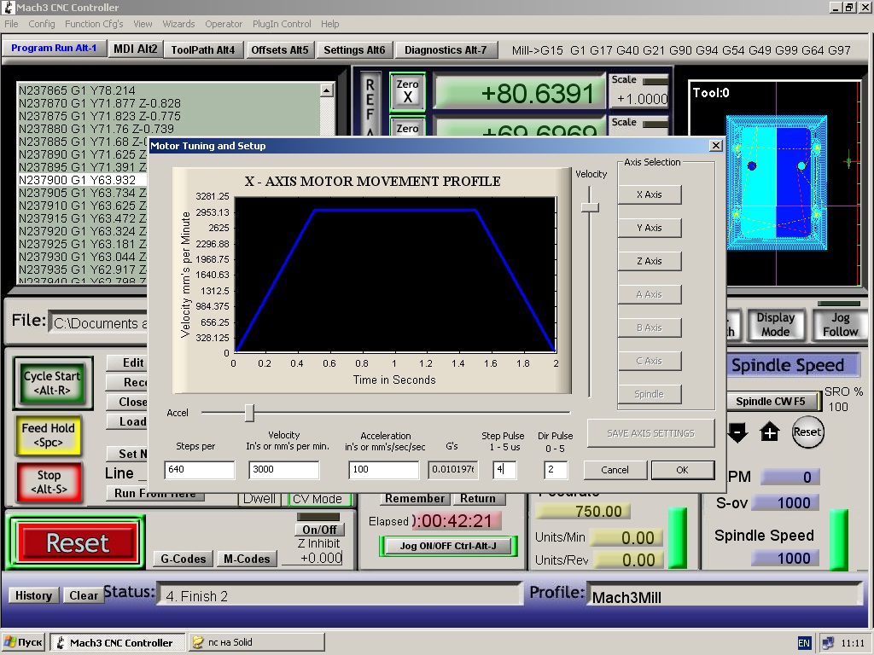The width and height of the screenshot is (874, 655).
Task: Click the Step Pulse input field
Action: [505, 470]
